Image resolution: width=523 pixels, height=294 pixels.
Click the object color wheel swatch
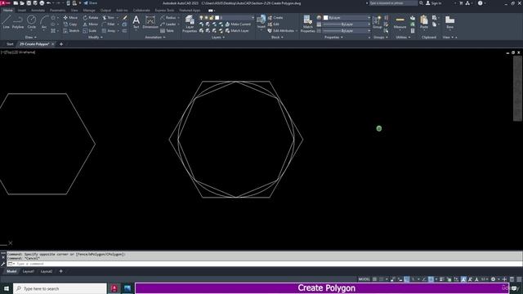point(319,18)
